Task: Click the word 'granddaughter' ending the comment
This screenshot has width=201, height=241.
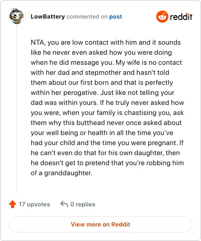Action: click(x=67, y=173)
